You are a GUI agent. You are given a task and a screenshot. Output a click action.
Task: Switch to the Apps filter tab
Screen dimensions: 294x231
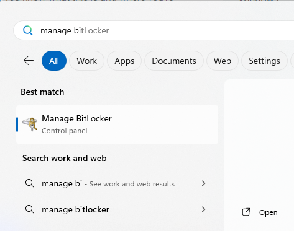tap(124, 61)
